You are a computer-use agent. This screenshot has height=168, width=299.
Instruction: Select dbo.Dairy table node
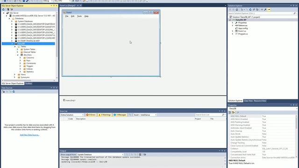coord(28,55)
